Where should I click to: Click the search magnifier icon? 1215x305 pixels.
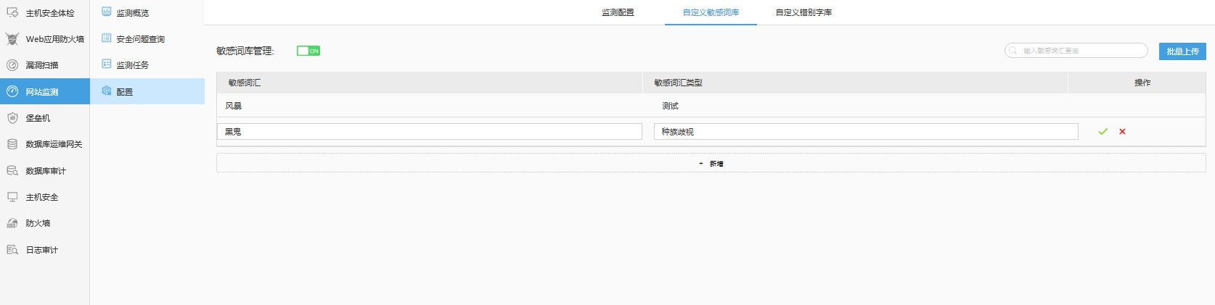click(1013, 51)
